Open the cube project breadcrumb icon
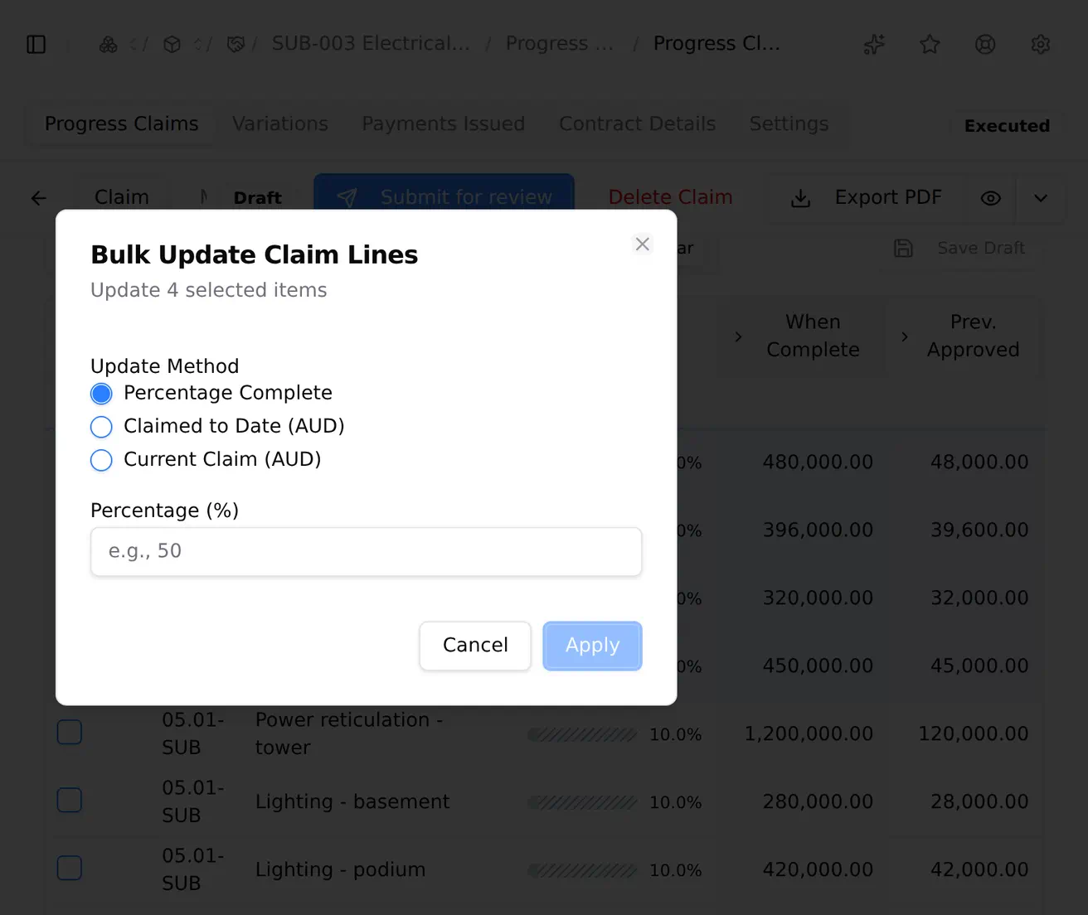The width and height of the screenshot is (1088, 915). click(x=172, y=44)
